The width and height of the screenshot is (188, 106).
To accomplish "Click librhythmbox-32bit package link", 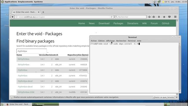I will click(26, 92).
